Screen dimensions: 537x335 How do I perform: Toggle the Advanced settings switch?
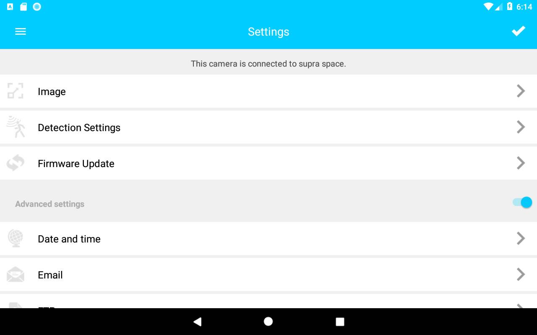[522, 203]
